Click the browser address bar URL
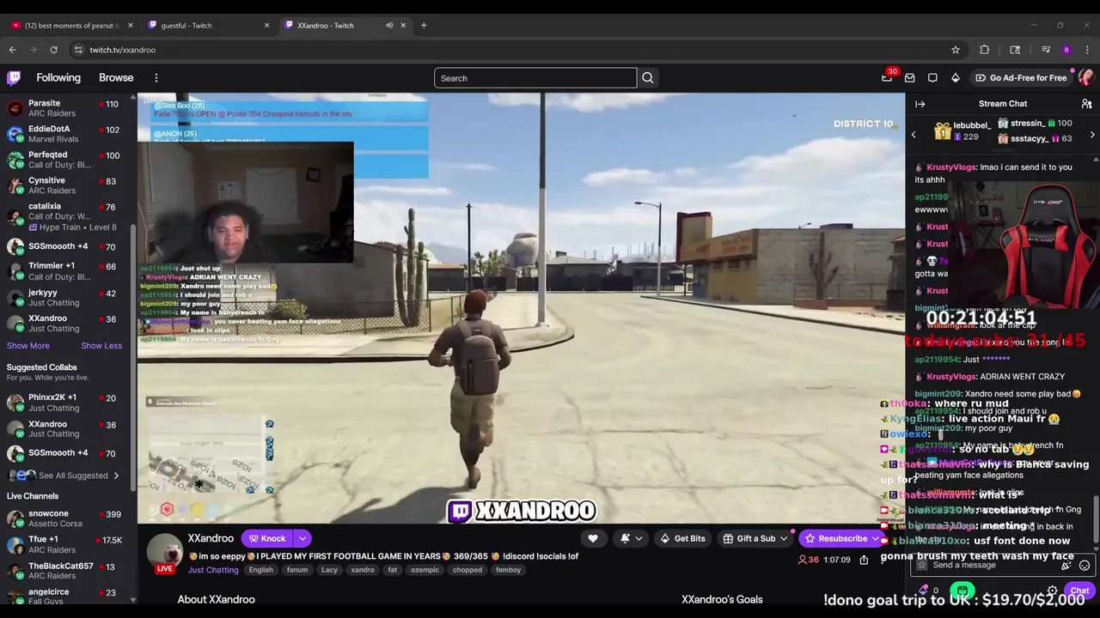The height and width of the screenshot is (618, 1100). (x=123, y=50)
